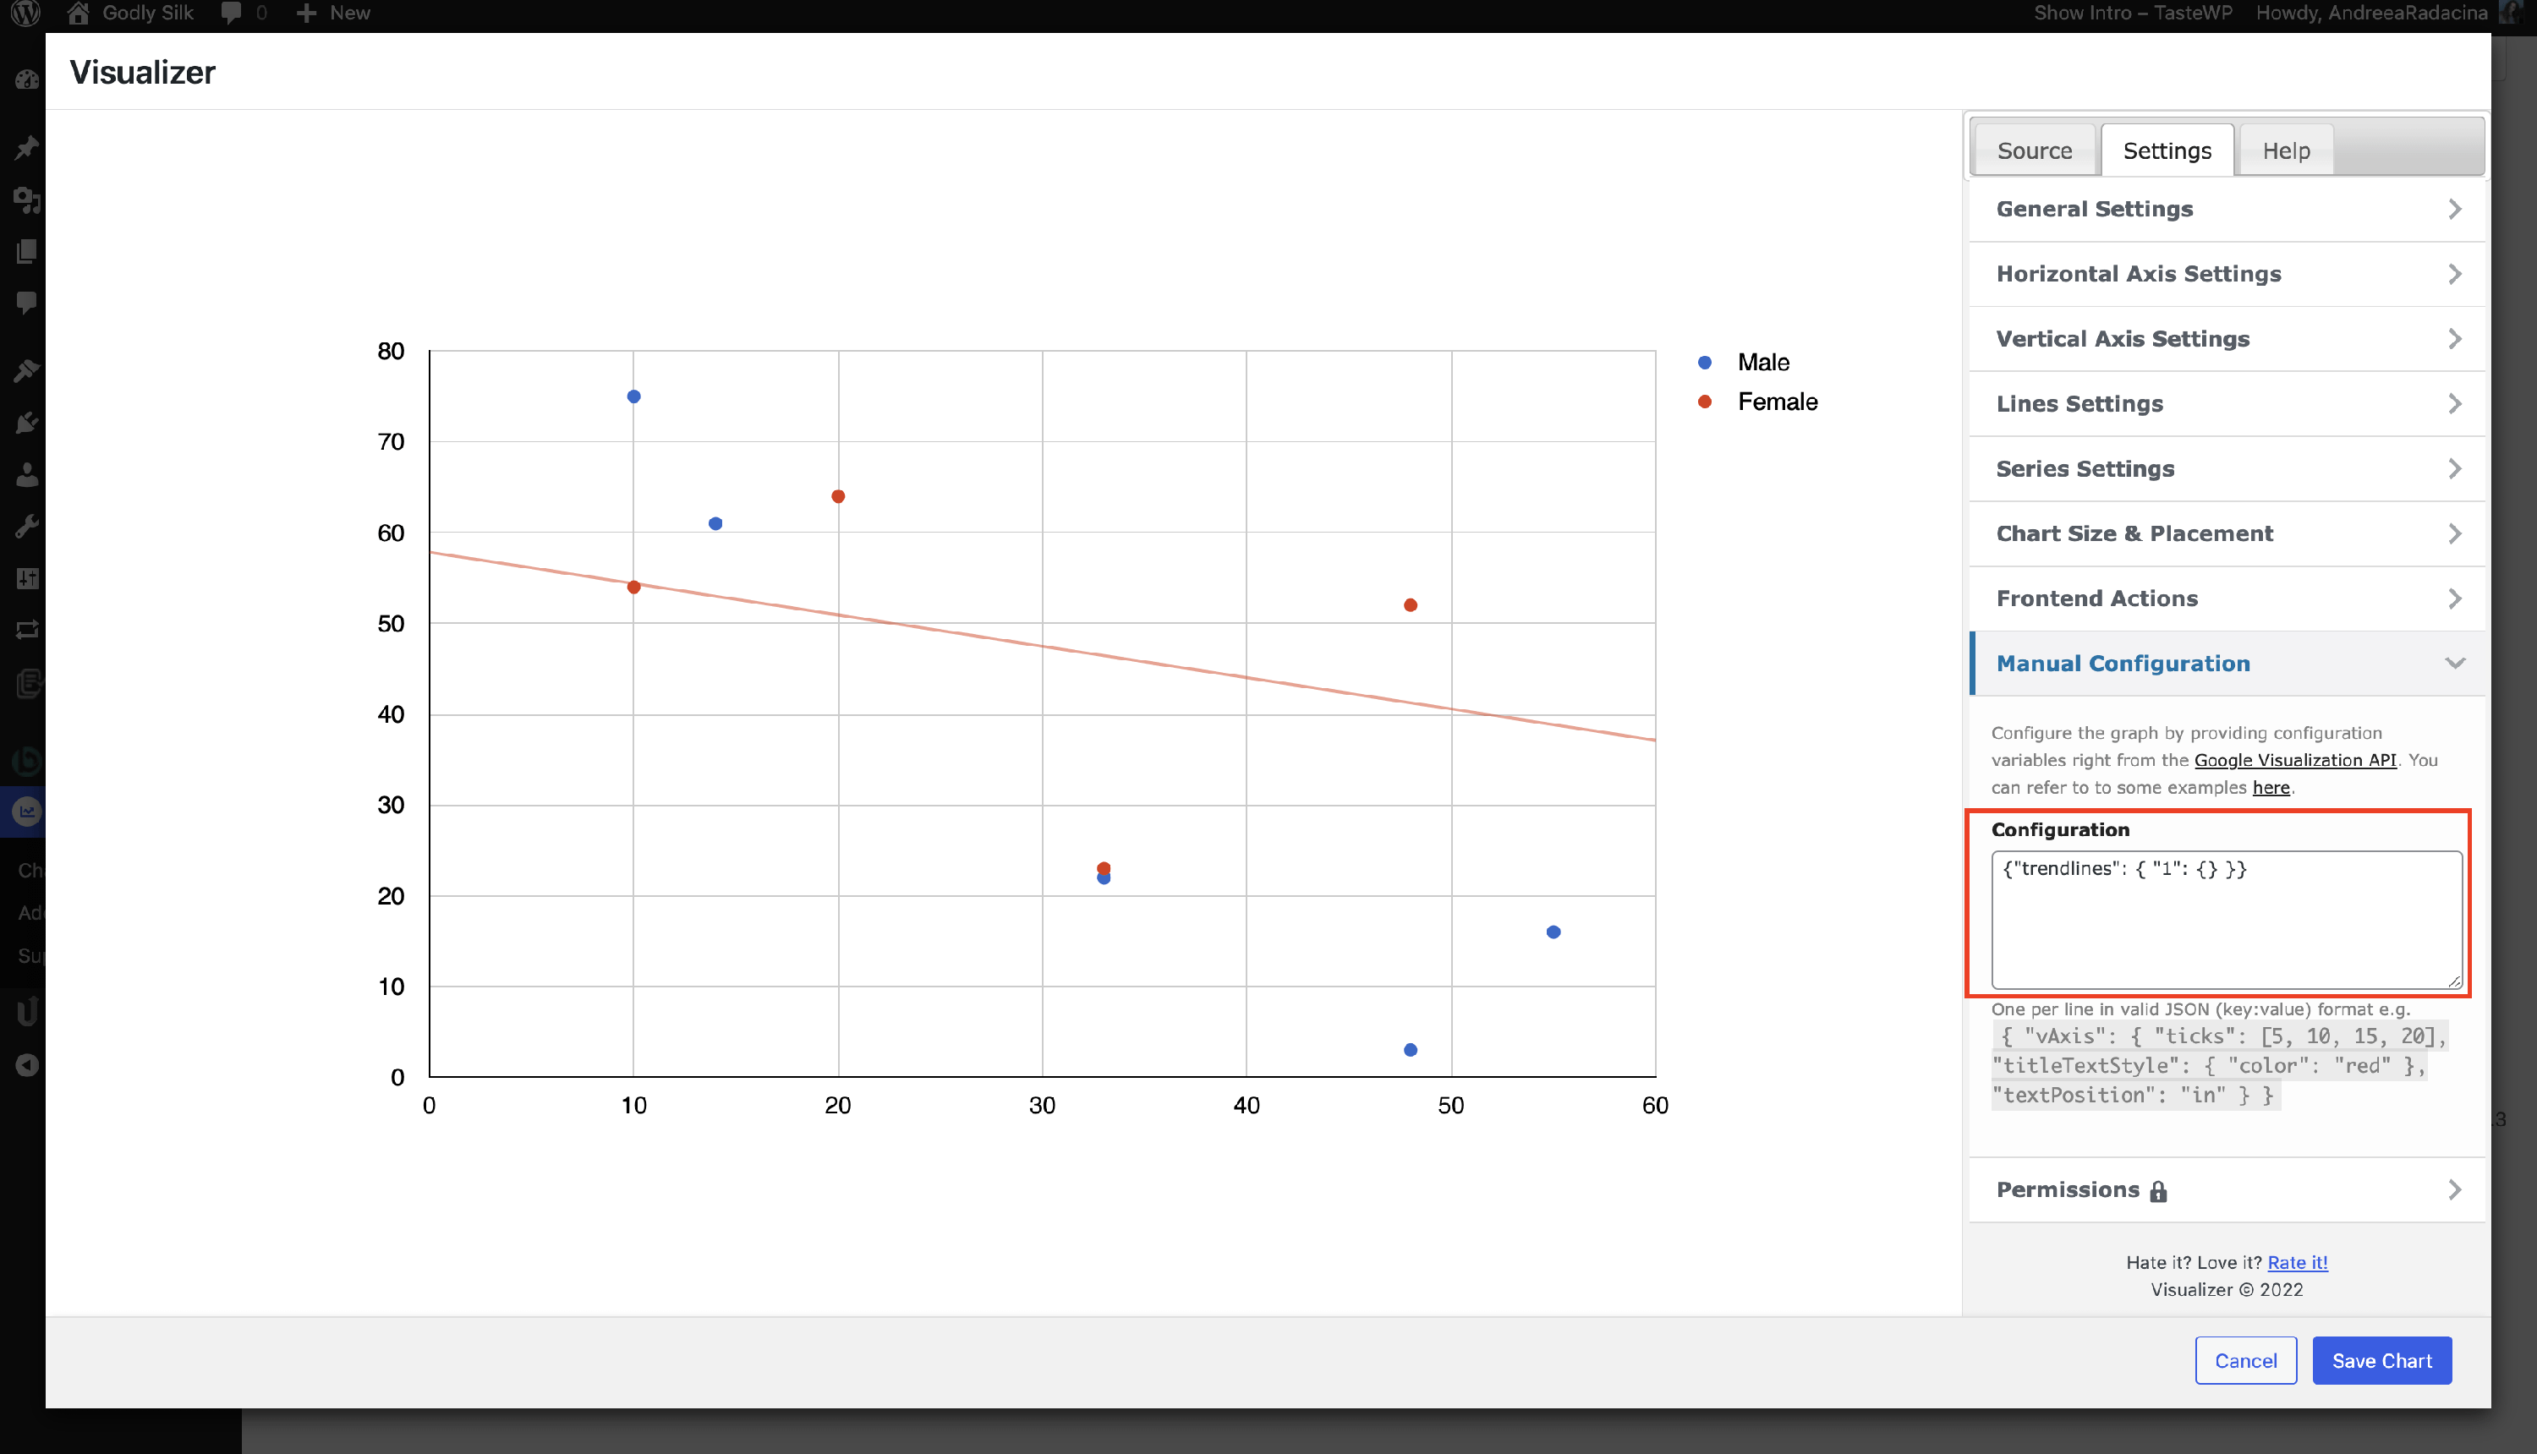Viewport: 2537px width, 1454px height.
Task: Click the Dashboard gauge icon in sidebar
Action: point(27,80)
